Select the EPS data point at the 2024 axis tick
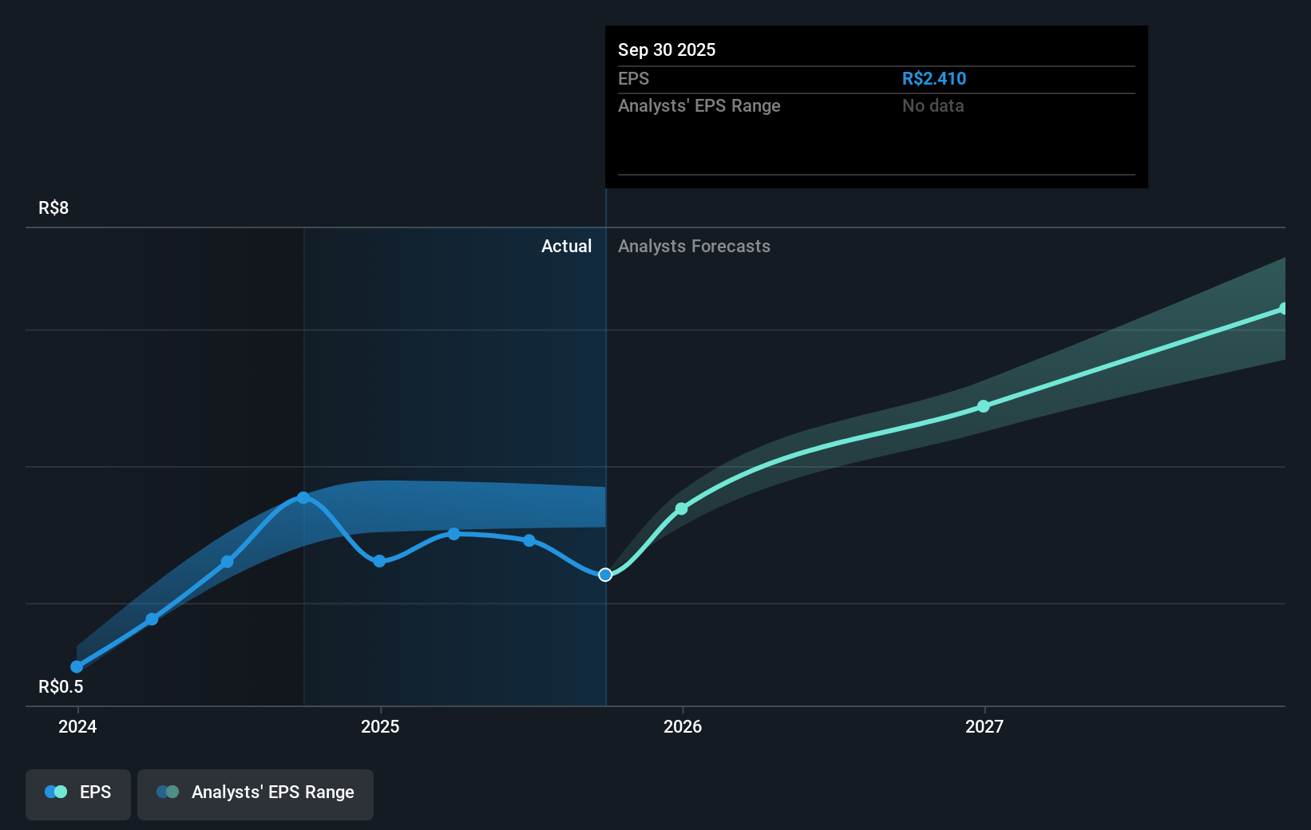The width and height of the screenshot is (1311, 830). tap(77, 666)
